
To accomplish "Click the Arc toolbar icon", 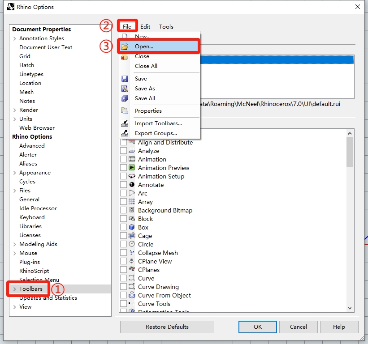I will tap(132, 193).
